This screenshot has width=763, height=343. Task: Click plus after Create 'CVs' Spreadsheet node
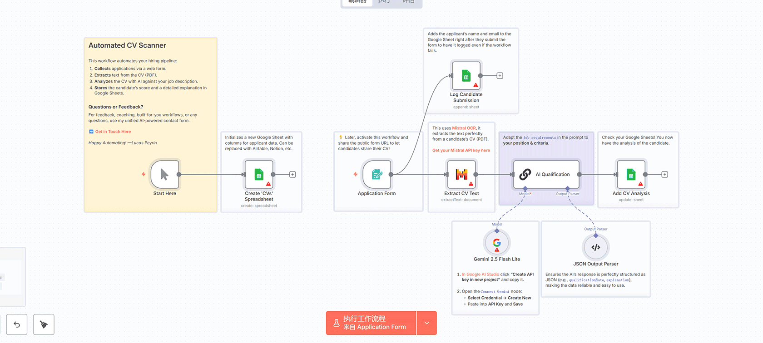point(292,175)
